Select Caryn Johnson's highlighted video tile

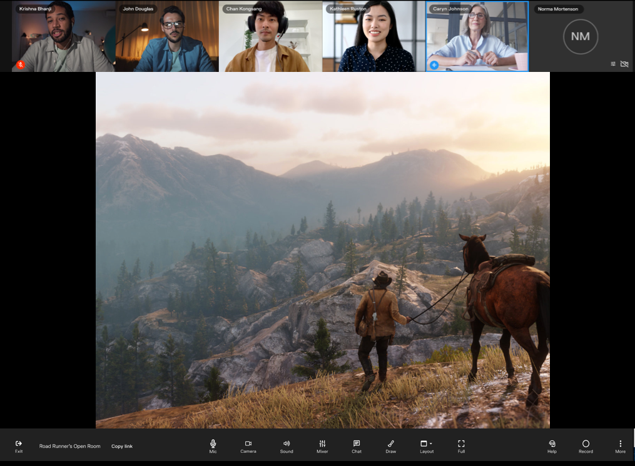(x=477, y=36)
